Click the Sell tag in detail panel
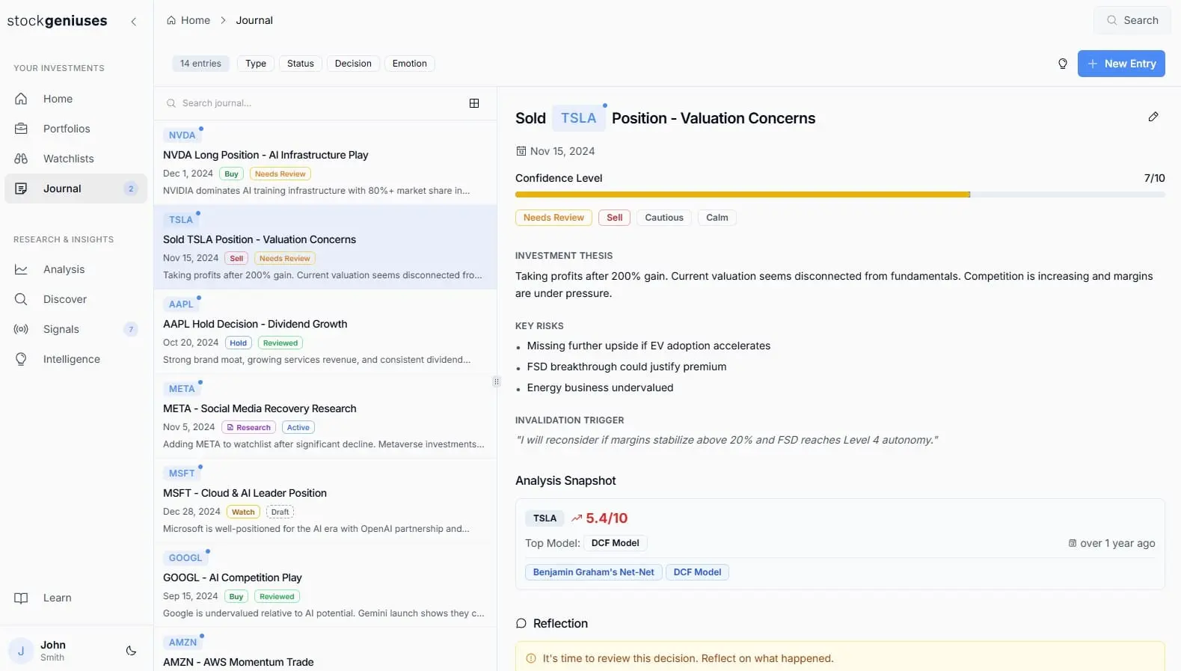 tap(615, 218)
